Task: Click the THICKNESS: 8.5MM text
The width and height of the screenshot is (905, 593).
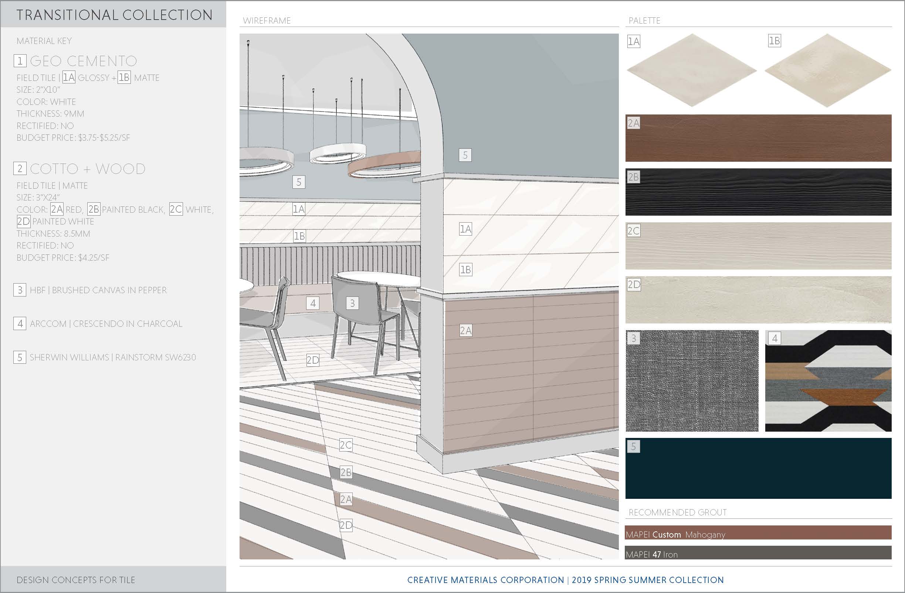Action: coord(53,234)
